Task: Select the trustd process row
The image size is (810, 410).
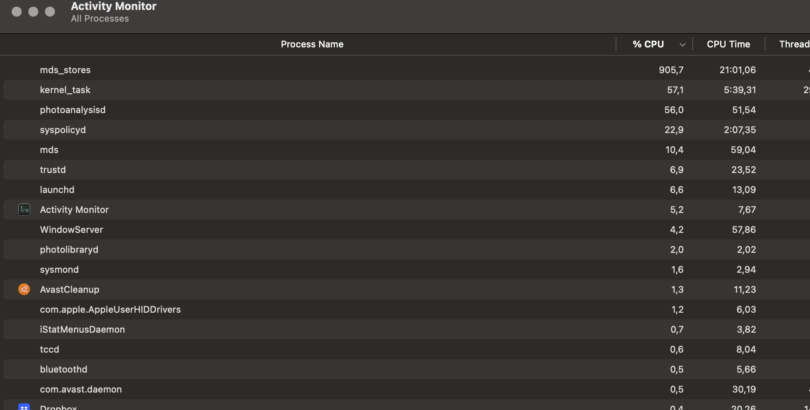Action: click(53, 170)
